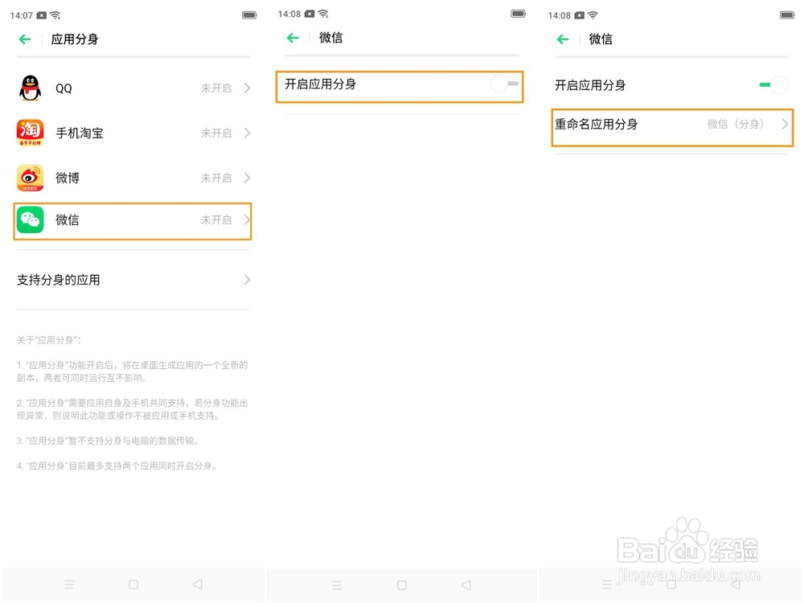Select the 微博 row labeled 未开启
Screen dimensions: 804x603
coord(133,178)
